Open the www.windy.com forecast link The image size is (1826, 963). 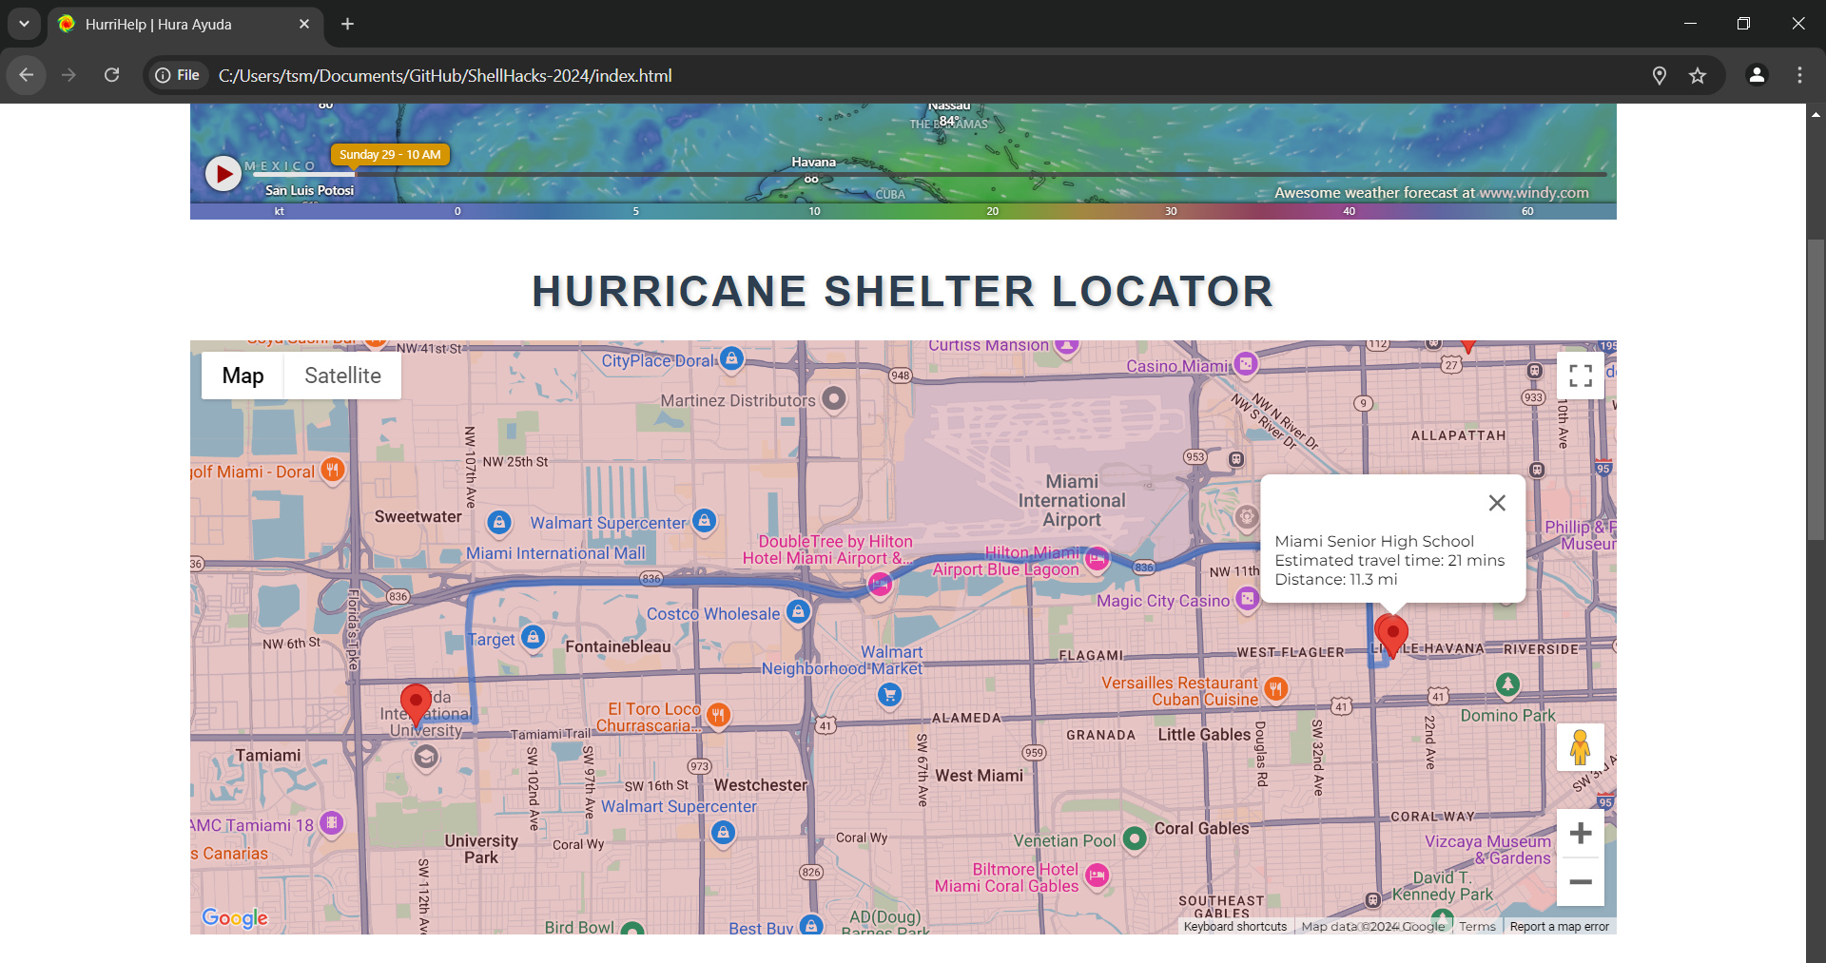coord(1534,192)
